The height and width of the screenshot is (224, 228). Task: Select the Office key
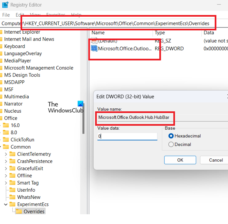(11, 118)
